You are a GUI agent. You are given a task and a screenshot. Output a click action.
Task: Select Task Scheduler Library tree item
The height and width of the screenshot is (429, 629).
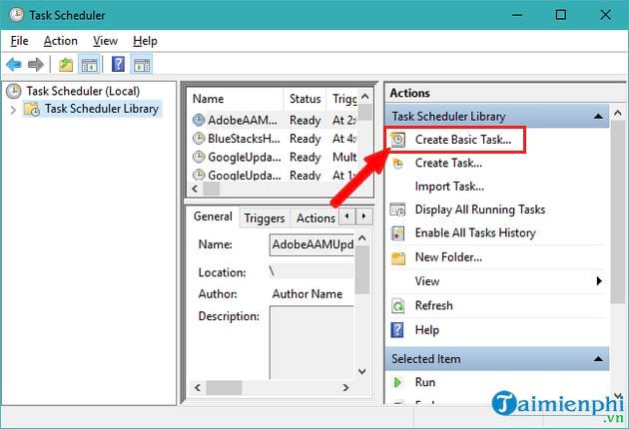(x=102, y=109)
